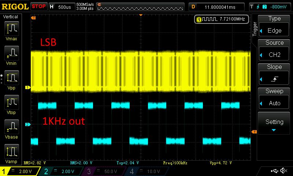Click the cyan RMS=2.00 V measurement
The image size is (293, 176).
[81, 163]
